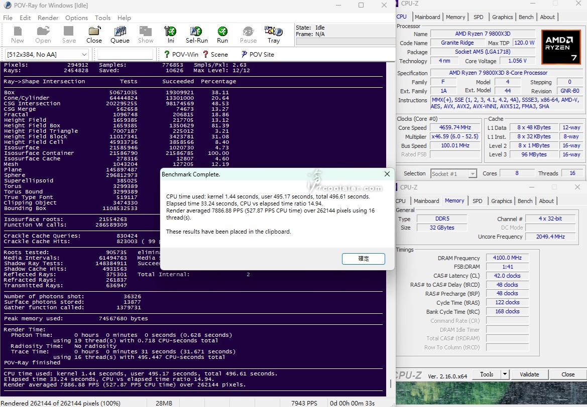Click the 28MB status bar entry
Screen dimensions: 587x407
click(x=164, y=403)
